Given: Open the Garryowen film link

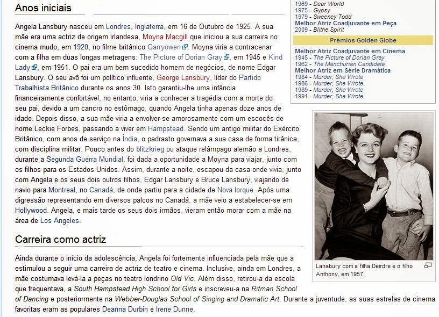Looking at the screenshot, I should (x=164, y=47).
